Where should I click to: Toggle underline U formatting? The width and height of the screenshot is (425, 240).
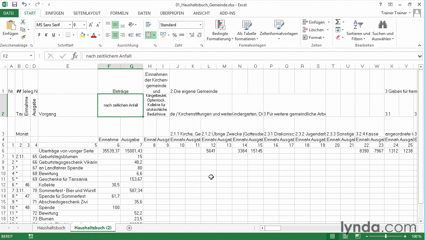coord(53,35)
